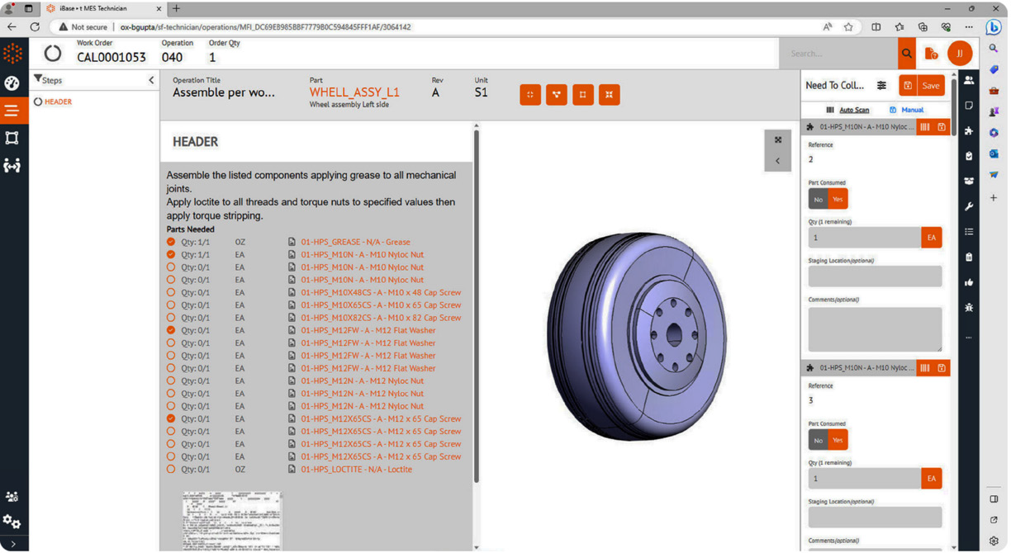Open the people icon in right dark sidebar
This screenshot has height=553, width=1011.
(969, 80)
